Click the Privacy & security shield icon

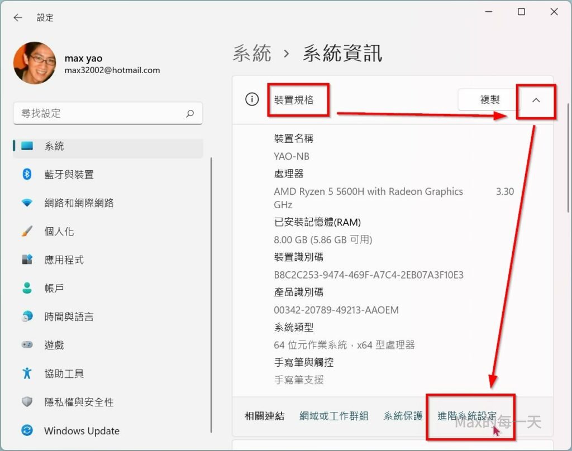[27, 402]
